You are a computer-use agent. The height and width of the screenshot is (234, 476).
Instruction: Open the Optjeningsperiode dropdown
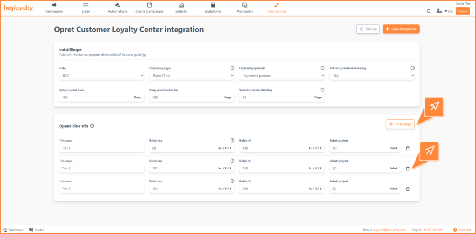pyautogui.click(x=282, y=76)
